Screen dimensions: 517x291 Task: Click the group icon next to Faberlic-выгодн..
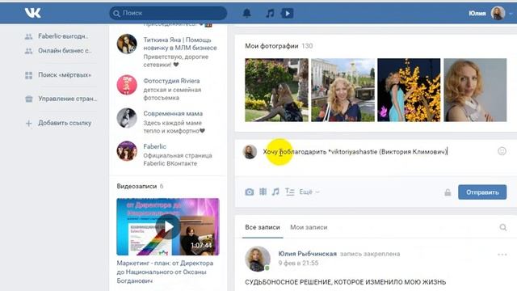click(x=29, y=36)
